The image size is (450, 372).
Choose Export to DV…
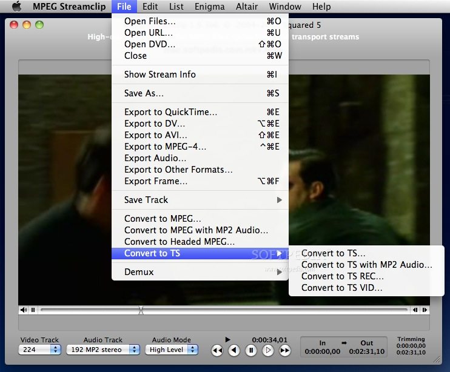click(200, 124)
